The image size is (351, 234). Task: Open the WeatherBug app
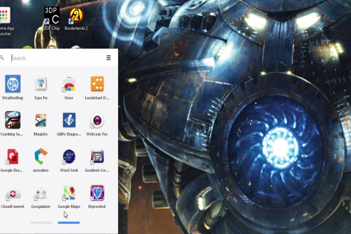13,83
